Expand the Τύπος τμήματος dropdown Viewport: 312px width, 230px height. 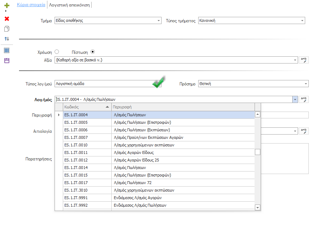click(x=302, y=21)
